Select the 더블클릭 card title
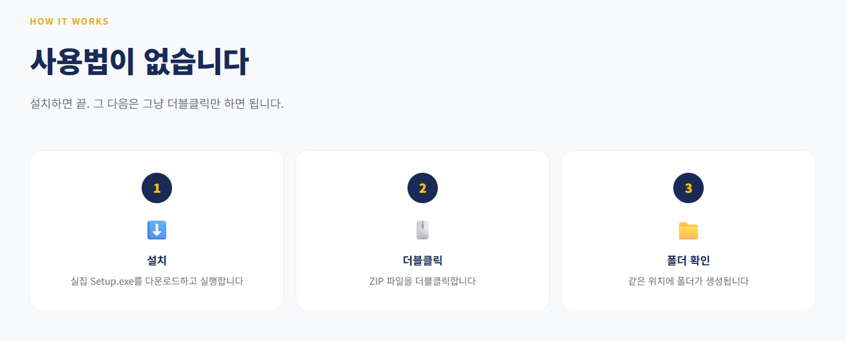This screenshot has width=846, height=341. (422, 261)
